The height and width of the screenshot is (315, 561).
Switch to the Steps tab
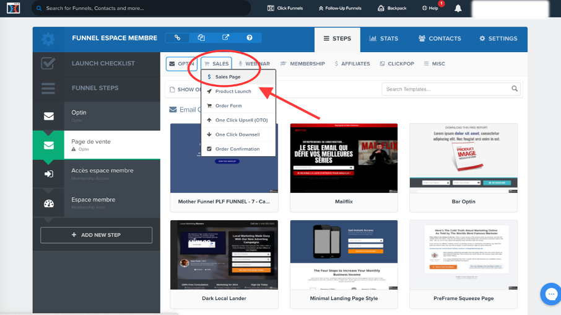click(337, 38)
